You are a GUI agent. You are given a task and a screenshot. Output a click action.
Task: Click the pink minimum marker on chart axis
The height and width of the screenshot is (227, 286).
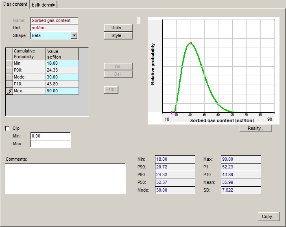[x=173, y=113]
